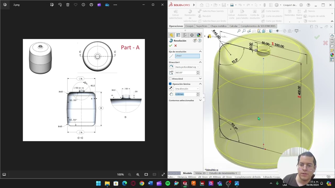The width and height of the screenshot is (335, 188).
Task: Switch to the Calcular tab
Action: (x=234, y=26)
